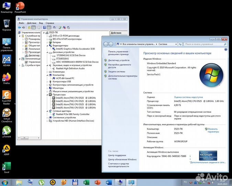Open the Файл menu
232x186 pixels.
tap(21, 23)
